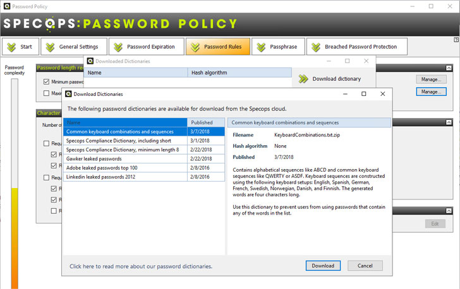The width and height of the screenshot is (460, 289).
Task: Maximize the Download Dictionaries window
Action: pos(364,94)
